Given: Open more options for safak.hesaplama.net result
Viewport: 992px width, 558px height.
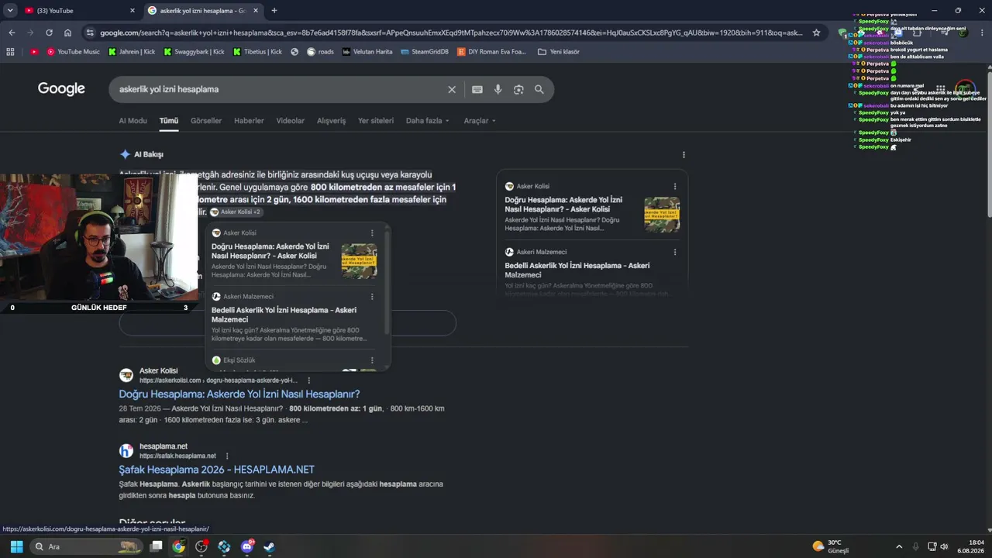Looking at the screenshot, I should (227, 456).
